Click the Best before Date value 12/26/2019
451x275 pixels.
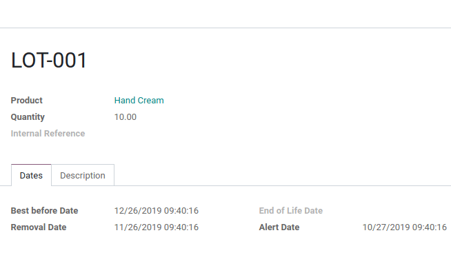point(156,211)
